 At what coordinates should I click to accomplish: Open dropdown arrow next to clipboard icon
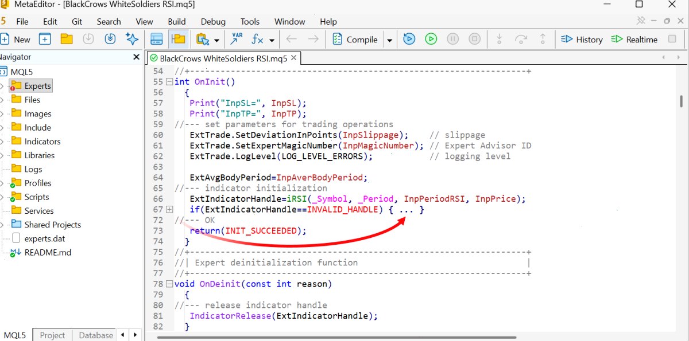[216, 40]
